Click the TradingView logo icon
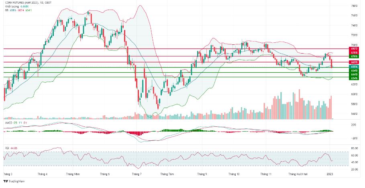Screen dimensions: 365x188 pyautogui.click(x=5, y=181)
